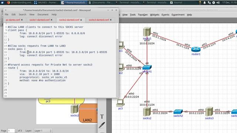Click the 'proxyprotocol: socks_v4 socks_v5' line
Image resolution: width=237 pixels, height=133 pixels.
tap(43, 77)
